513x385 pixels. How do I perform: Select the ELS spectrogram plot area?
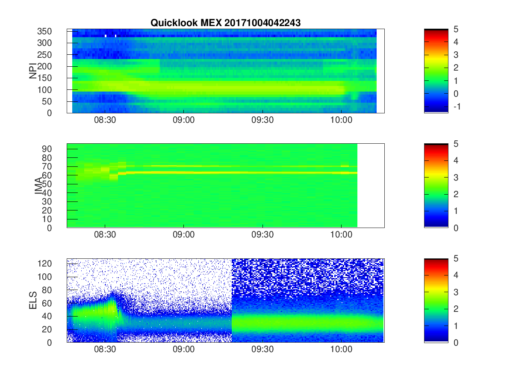(x=225, y=300)
